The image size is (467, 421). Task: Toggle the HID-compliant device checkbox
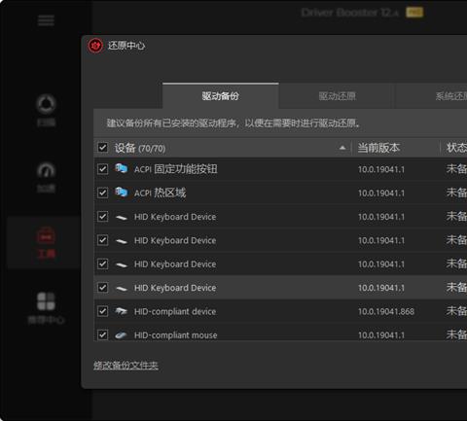[x=102, y=311]
